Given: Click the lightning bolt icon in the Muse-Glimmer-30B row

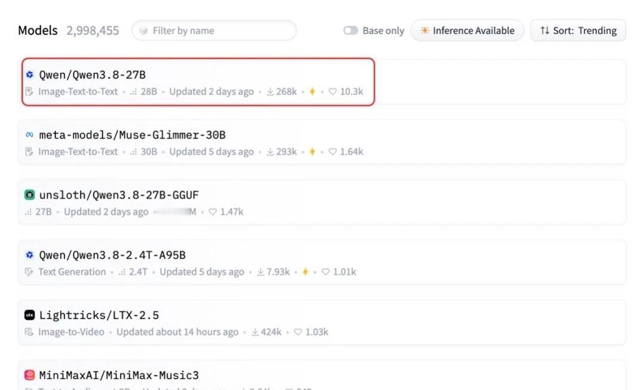Looking at the screenshot, I should tap(312, 152).
